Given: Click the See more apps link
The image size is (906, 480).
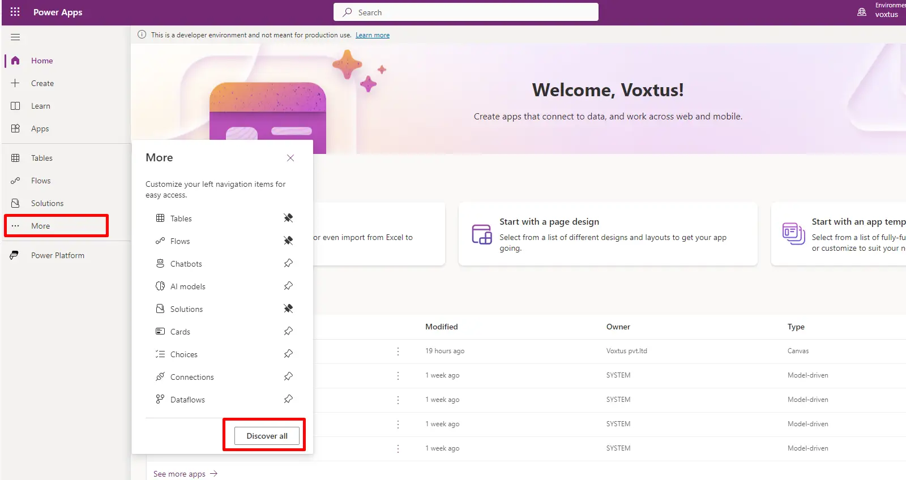Looking at the screenshot, I should click(185, 474).
